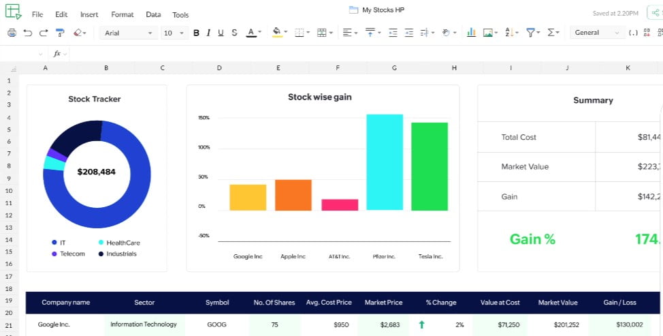Image resolution: width=663 pixels, height=336 pixels.
Task: Click the merge cells icon
Action: [322, 33]
